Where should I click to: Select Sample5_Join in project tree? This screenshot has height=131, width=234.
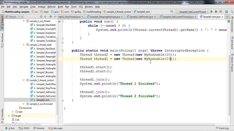(x=43, y=100)
